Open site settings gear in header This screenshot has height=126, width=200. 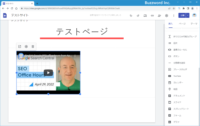point(166,16)
